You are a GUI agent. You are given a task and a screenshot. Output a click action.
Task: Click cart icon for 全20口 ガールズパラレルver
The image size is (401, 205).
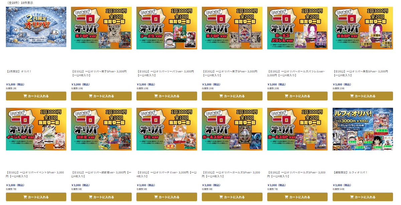coord(286,96)
